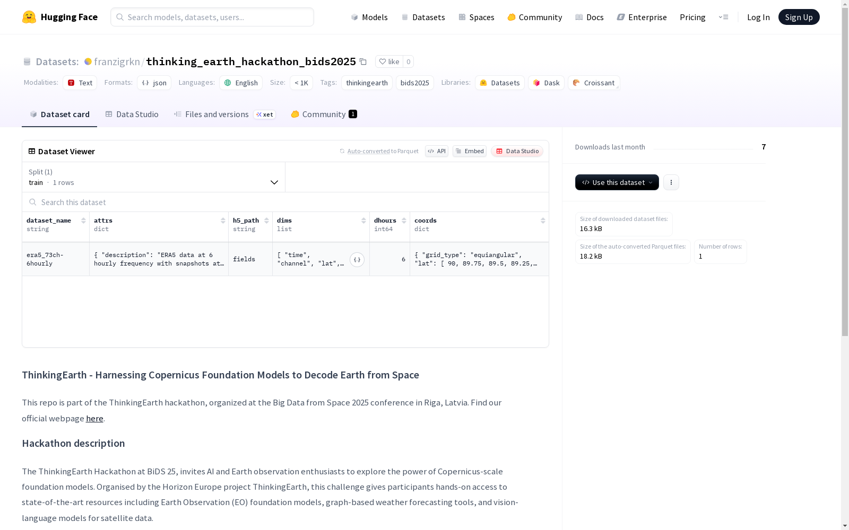Click the dhours value 6 cell

(390, 259)
